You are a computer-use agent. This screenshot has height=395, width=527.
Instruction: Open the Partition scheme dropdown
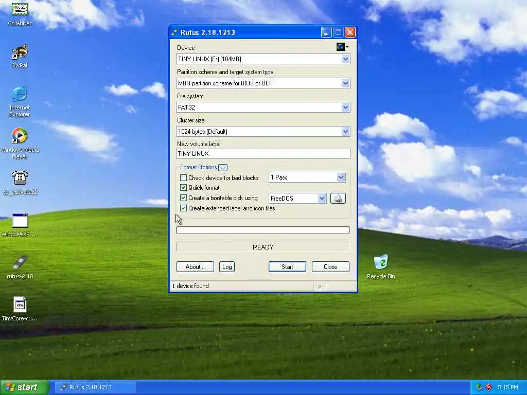point(345,83)
